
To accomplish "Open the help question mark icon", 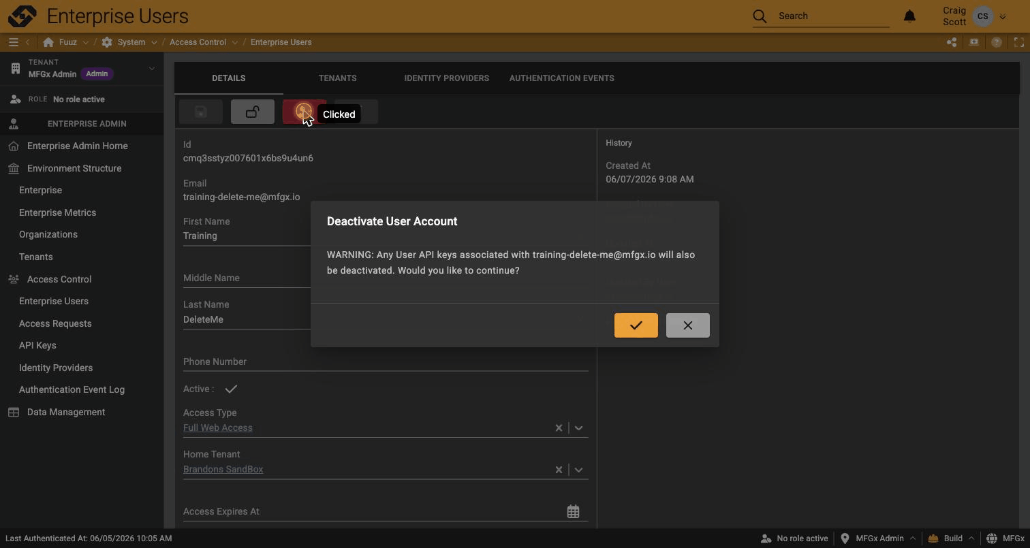I will pyautogui.click(x=997, y=42).
